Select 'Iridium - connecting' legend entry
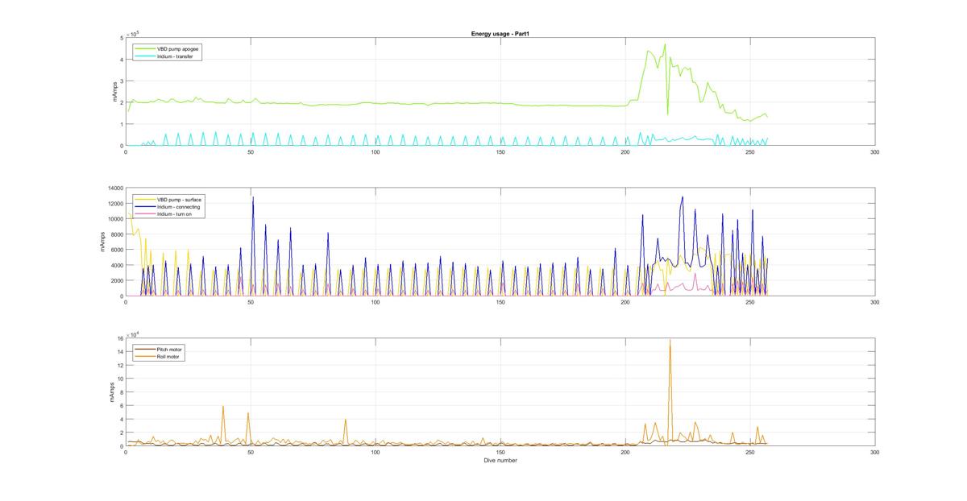The width and height of the screenshot is (967, 501). coord(179,206)
